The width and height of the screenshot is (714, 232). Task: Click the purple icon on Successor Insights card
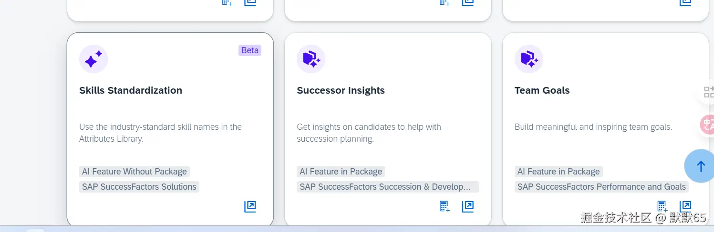[311, 59]
